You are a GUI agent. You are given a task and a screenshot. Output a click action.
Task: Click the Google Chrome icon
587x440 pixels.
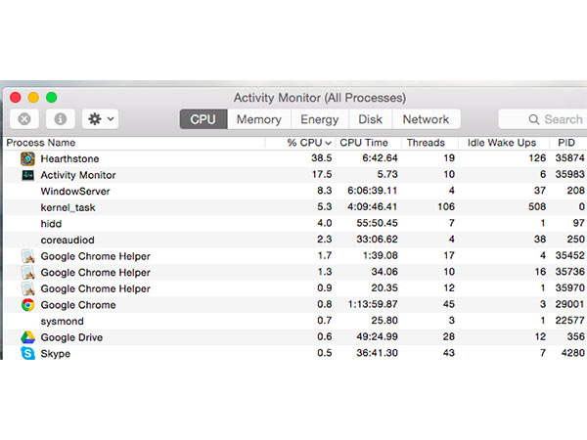pos(28,305)
